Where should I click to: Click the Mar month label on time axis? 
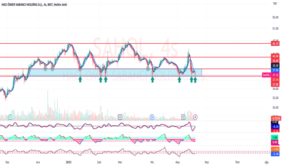click(120, 162)
